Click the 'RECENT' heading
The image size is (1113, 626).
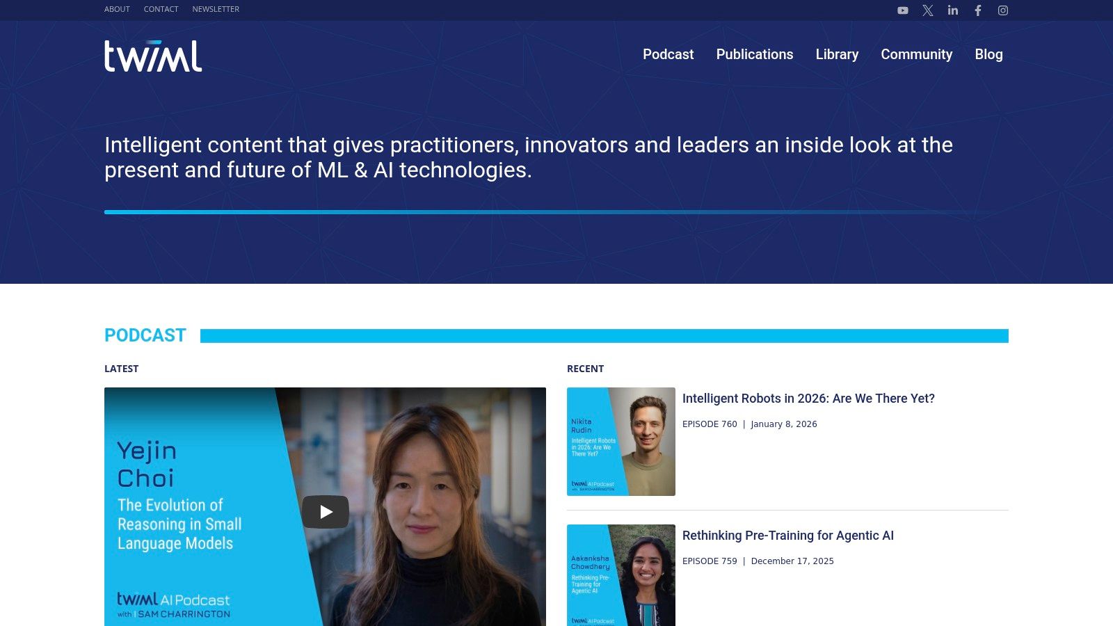pos(586,369)
